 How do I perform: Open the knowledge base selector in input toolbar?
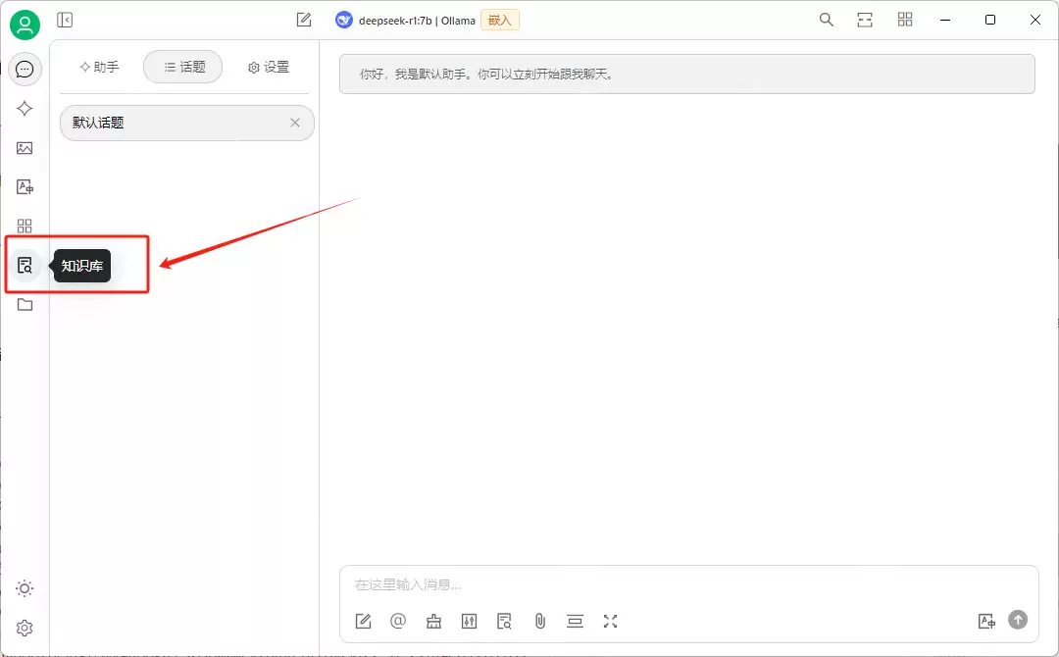point(504,621)
